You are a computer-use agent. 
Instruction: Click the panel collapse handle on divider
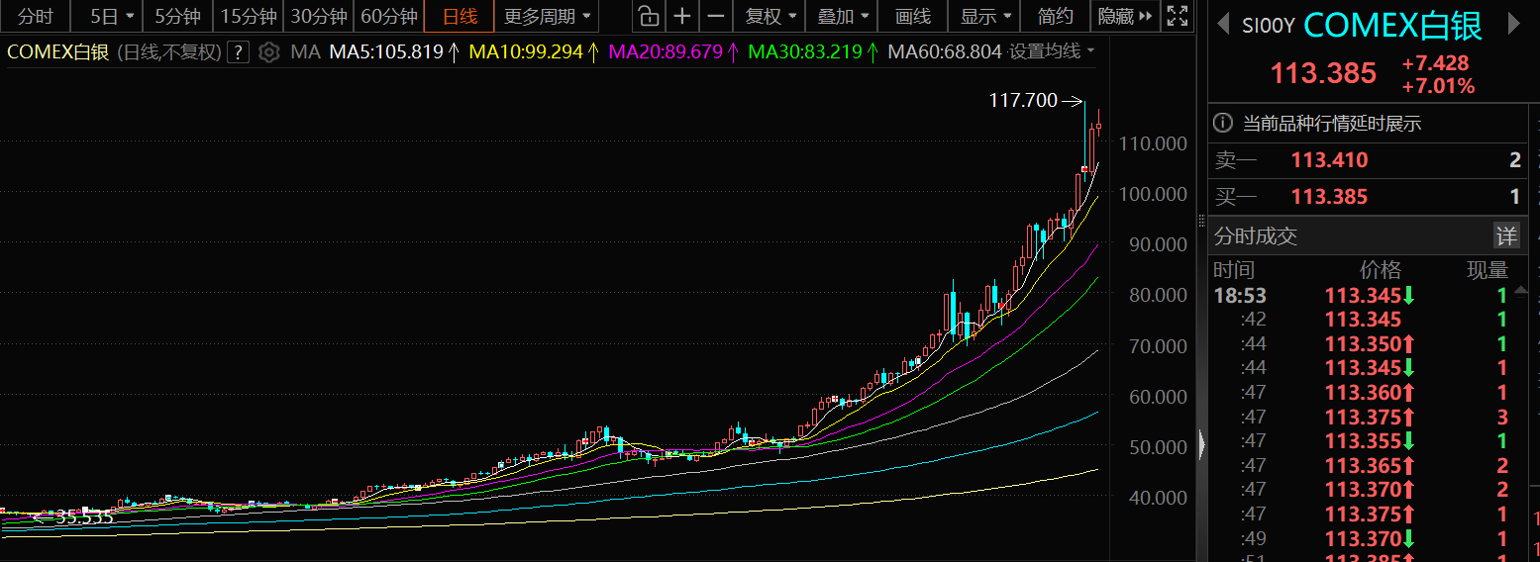(x=1202, y=444)
